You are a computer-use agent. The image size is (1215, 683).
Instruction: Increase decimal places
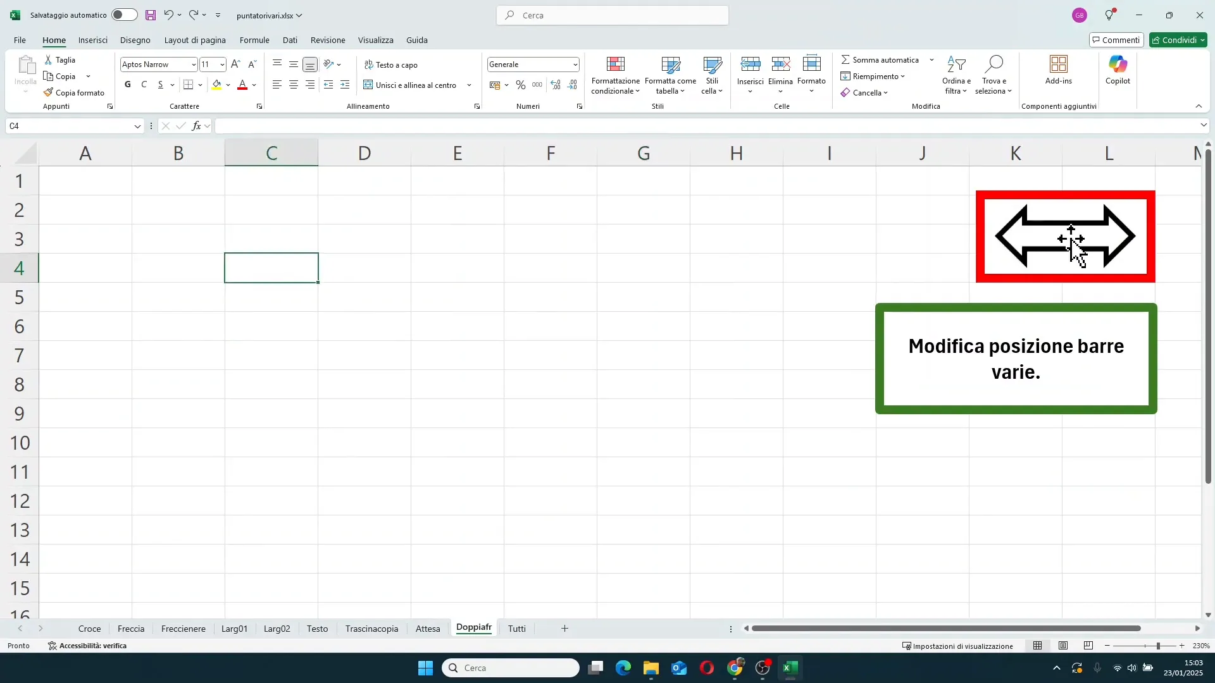556,85
